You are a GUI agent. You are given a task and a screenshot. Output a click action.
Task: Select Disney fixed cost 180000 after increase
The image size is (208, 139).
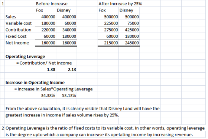pyautogui.click(x=132, y=36)
